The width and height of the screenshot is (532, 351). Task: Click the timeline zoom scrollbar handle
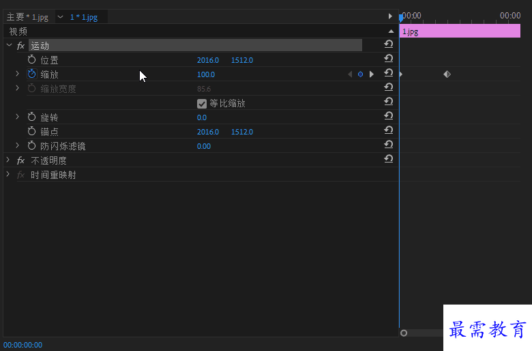pos(403,333)
